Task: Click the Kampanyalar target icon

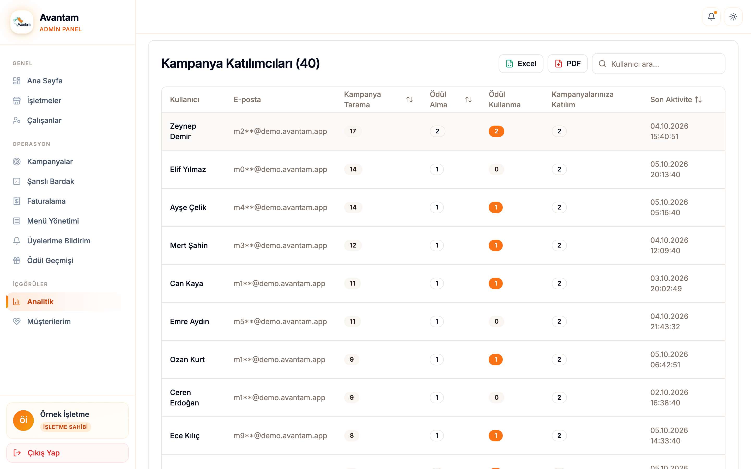Action: tap(17, 162)
